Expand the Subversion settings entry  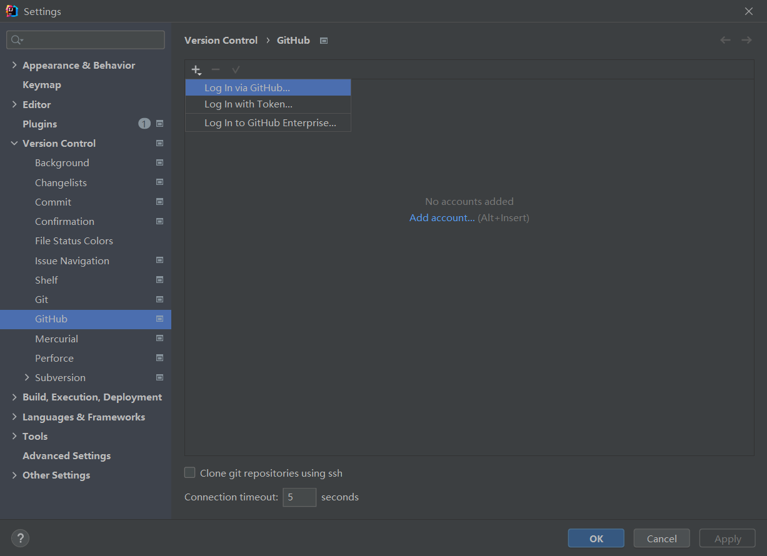click(x=26, y=377)
